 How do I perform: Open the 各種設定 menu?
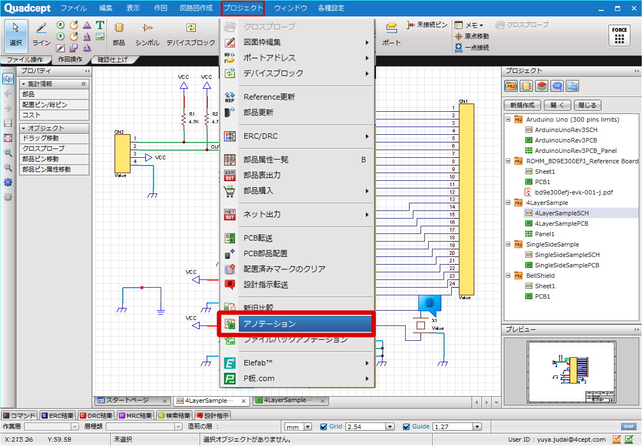click(331, 8)
